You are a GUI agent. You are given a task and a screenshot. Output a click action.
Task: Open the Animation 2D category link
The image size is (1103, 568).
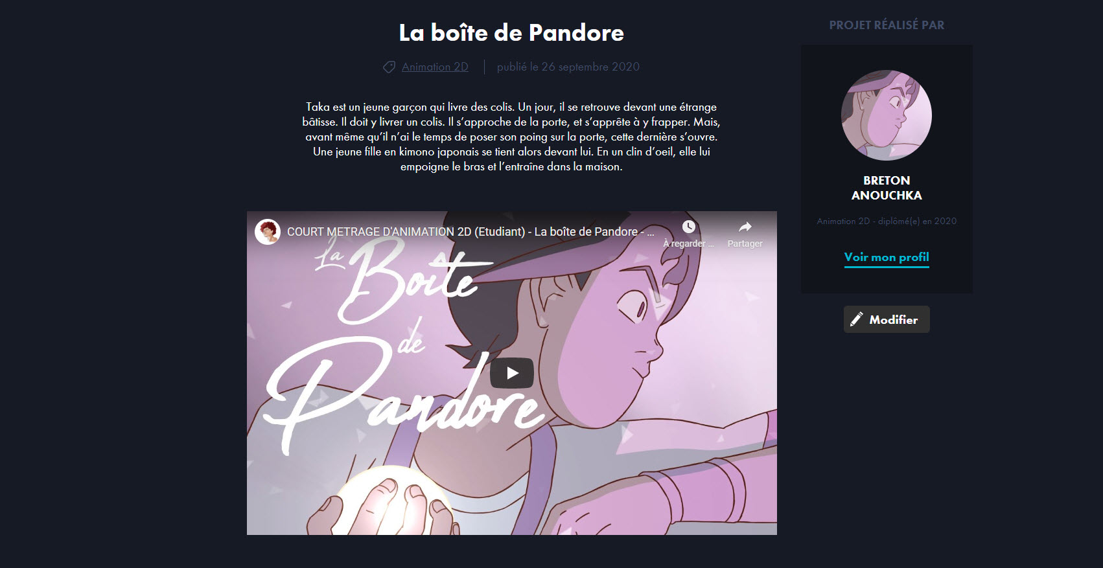pos(435,67)
